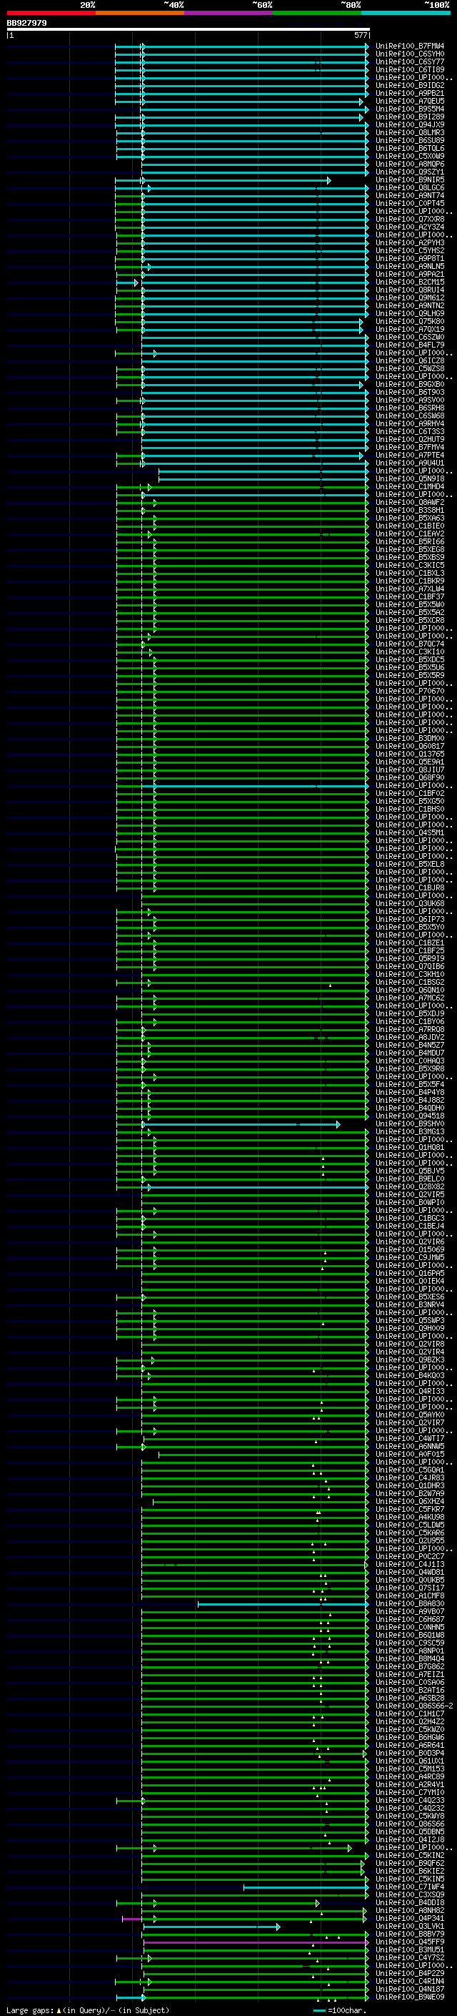457x2016 pixels.
Task: Open hit UniRef100_C6SY77
Action: click(x=410, y=62)
